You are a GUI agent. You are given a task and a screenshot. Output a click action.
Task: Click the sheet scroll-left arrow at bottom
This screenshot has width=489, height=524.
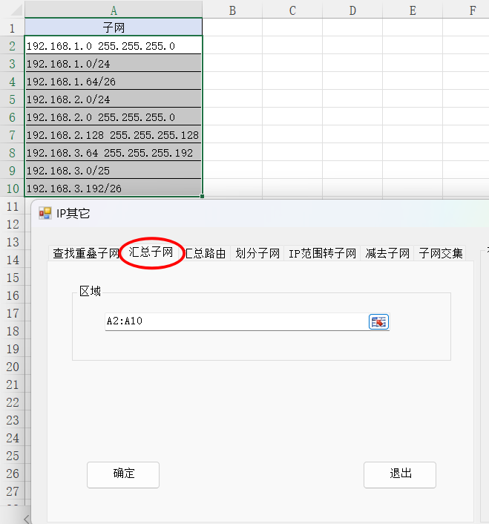point(27,518)
